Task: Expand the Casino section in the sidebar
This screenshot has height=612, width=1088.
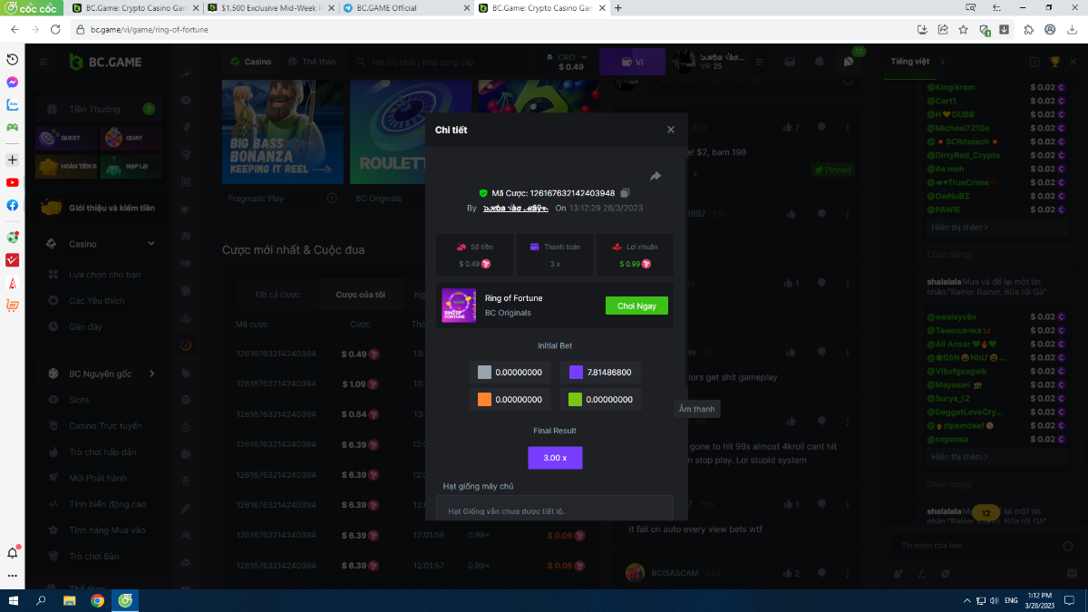Action: (151, 244)
